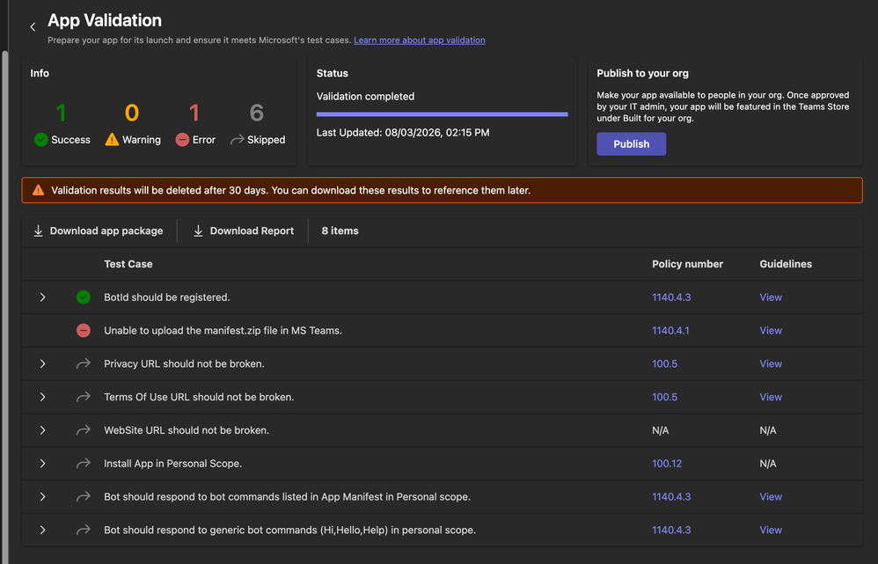The height and width of the screenshot is (564, 878).
Task: Click download icon next to Download app package
Action: point(38,231)
